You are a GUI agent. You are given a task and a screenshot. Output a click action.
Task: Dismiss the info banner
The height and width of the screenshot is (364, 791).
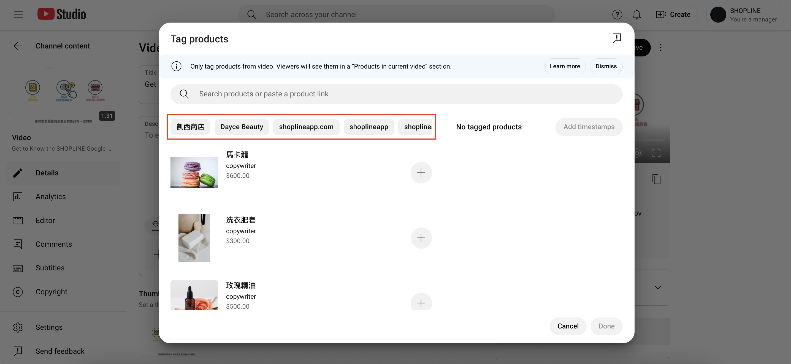(x=606, y=66)
